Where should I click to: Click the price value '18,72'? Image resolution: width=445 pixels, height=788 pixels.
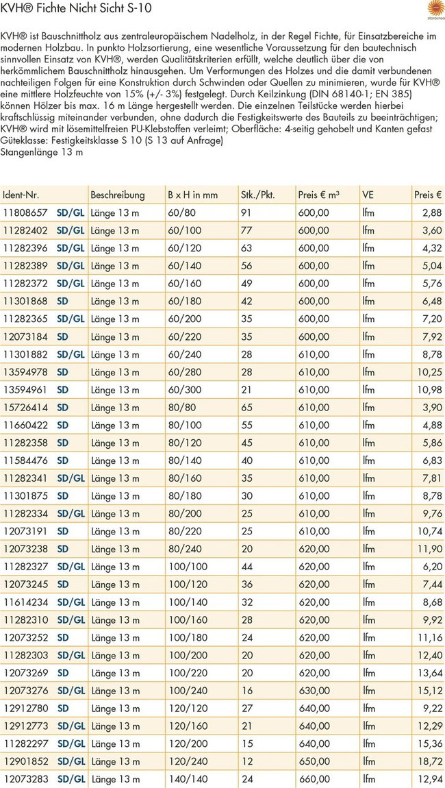pyautogui.click(x=429, y=761)
